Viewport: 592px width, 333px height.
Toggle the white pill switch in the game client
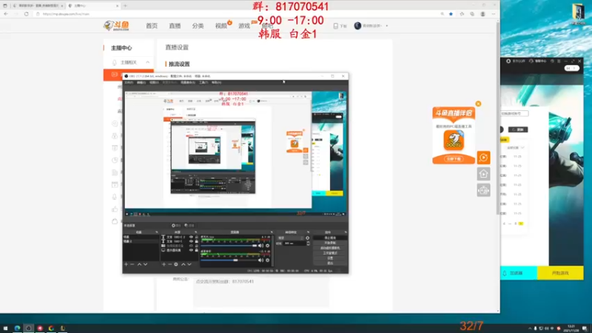pyautogui.click(x=571, y=68)
